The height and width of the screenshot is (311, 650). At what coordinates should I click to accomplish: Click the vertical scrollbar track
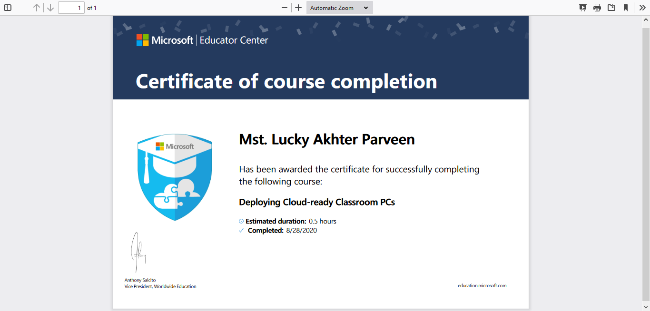(x=646, y=164)
